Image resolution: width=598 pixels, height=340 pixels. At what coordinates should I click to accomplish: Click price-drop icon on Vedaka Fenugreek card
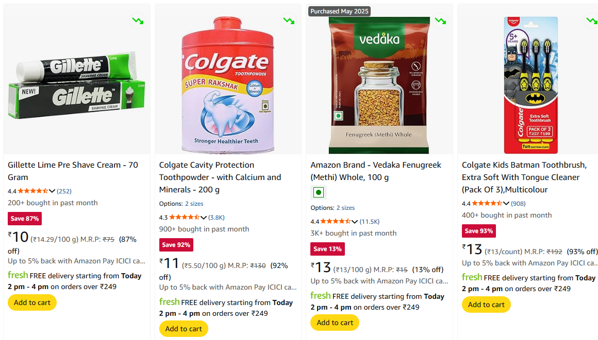(x=440, y=21)
